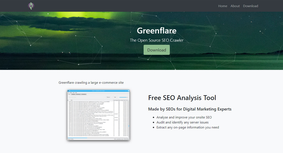Open the Home nav link
This screenshot has width=283, height=153.
tap(223, 6)
